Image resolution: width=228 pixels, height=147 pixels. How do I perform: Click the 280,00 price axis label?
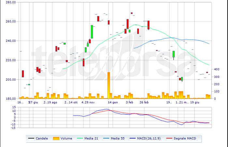point(11,2)
